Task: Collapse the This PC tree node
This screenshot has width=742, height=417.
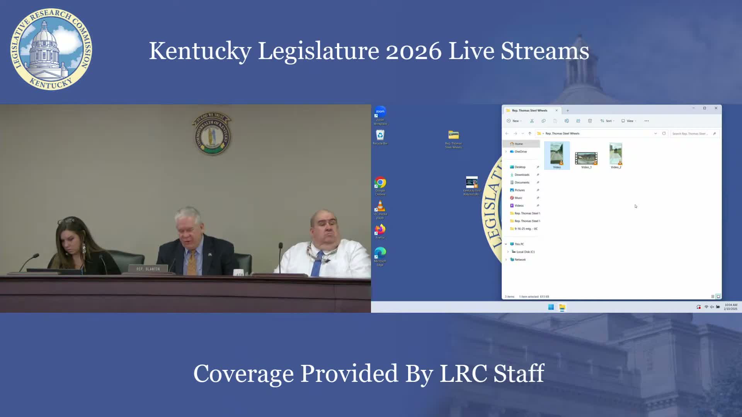Action: [506, 244]
